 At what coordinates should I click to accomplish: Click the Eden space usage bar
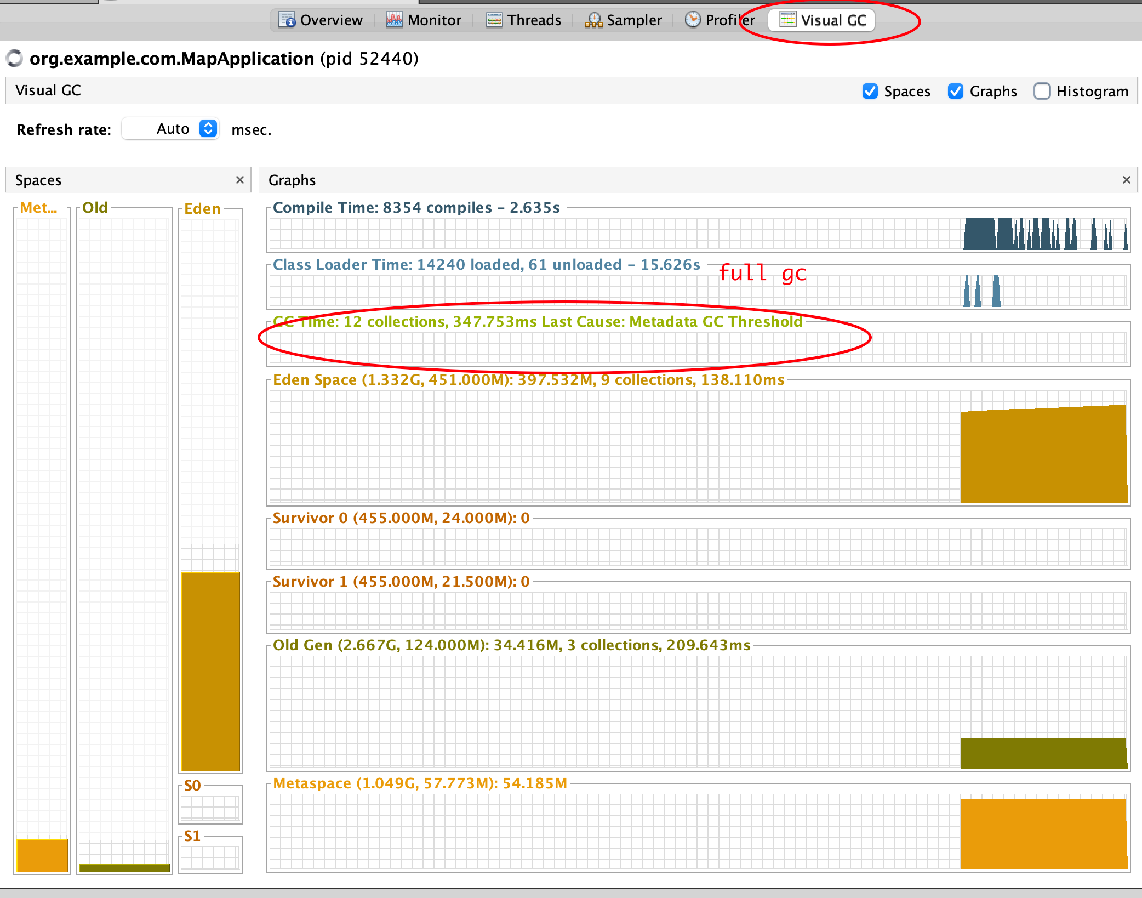(x=210, y=671)
